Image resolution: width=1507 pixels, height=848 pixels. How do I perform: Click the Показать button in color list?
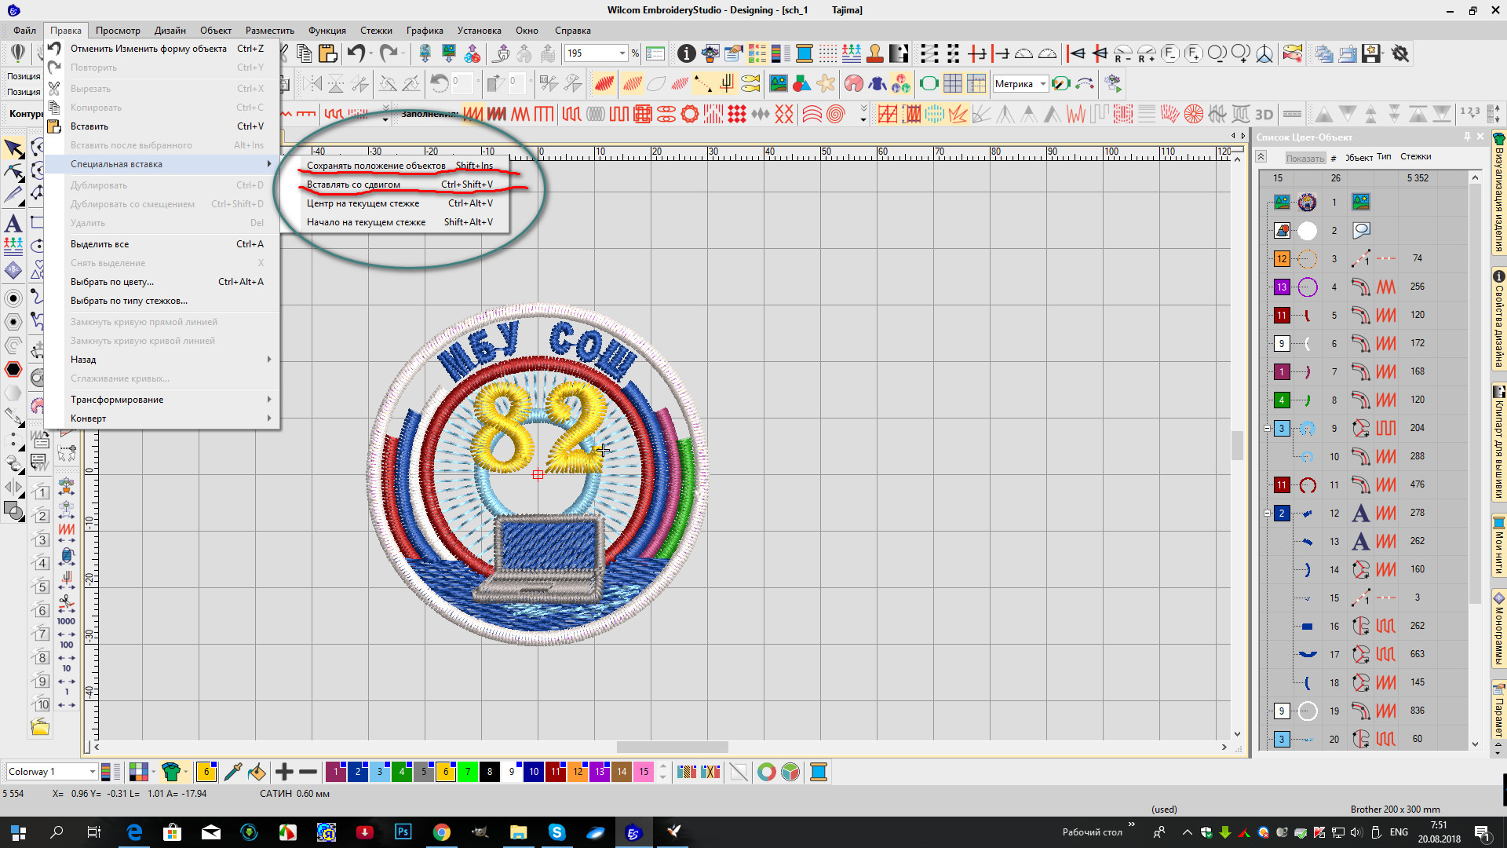(x=1304, y=158)
